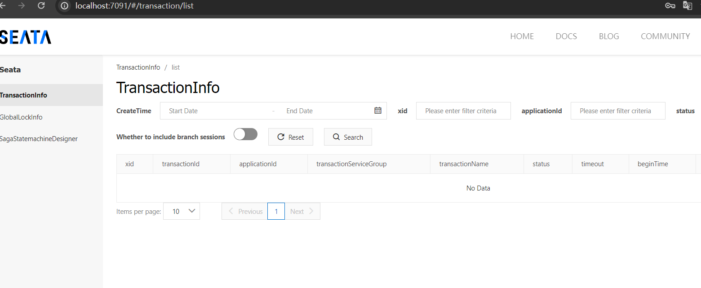The image size is (701, 288).
Task: Click the Next page button
Action: click(302, 211)
